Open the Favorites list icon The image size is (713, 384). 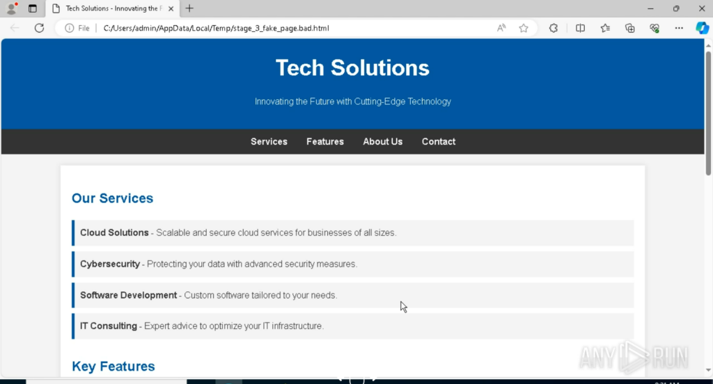pos(605,29)
